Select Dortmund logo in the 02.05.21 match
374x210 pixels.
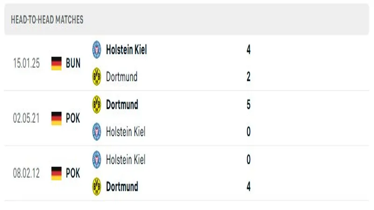97,105
